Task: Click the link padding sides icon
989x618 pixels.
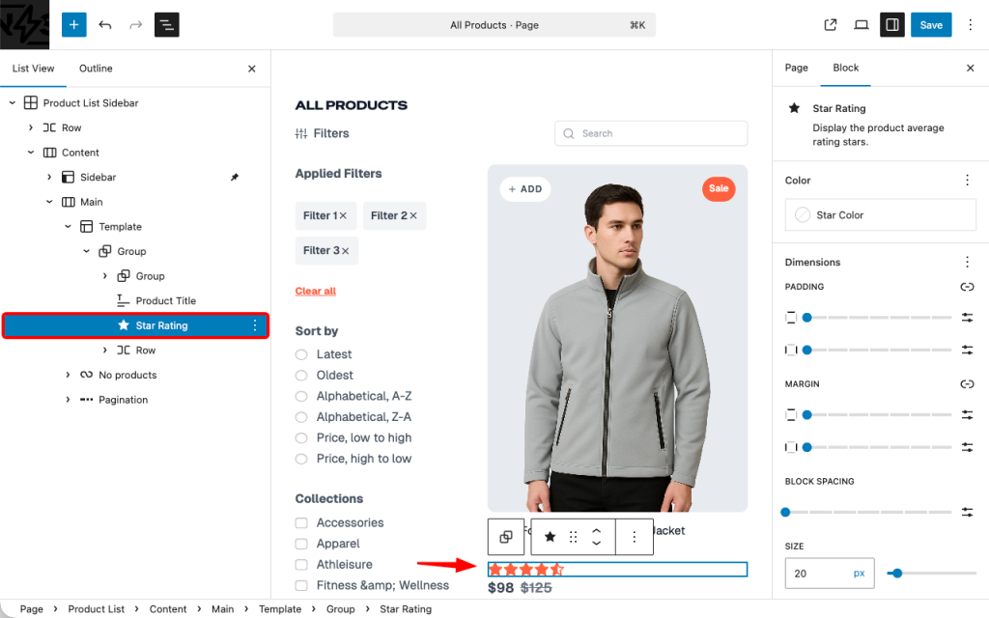Action: tap(967, 287)
